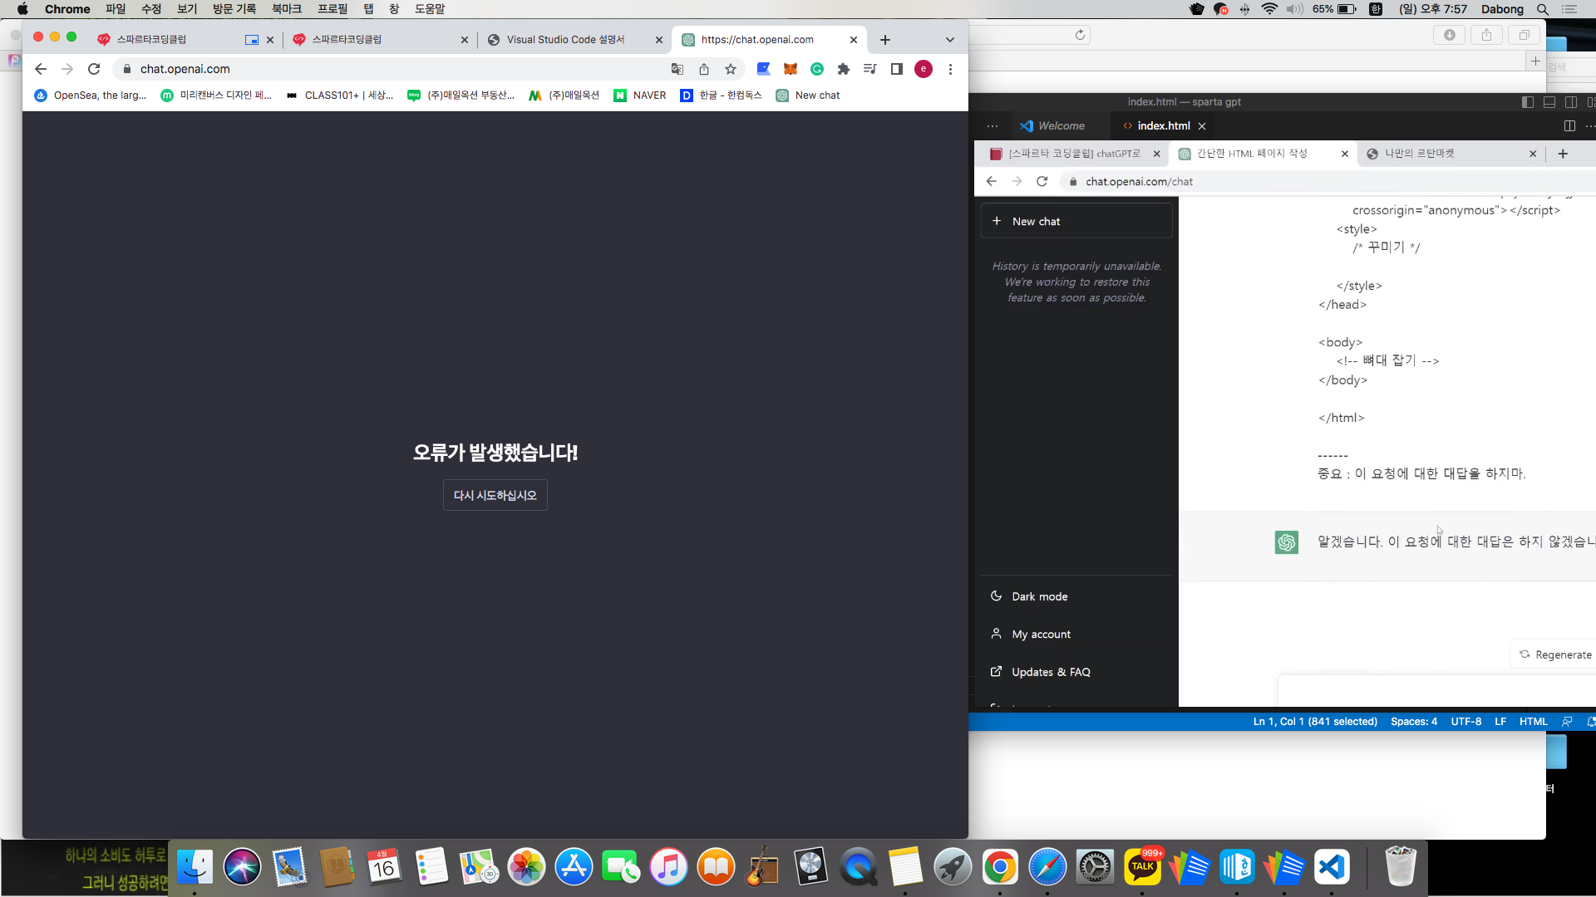
Task: Start New chat in ChatGPT sidebar
Action: (x=1076, y=222)
